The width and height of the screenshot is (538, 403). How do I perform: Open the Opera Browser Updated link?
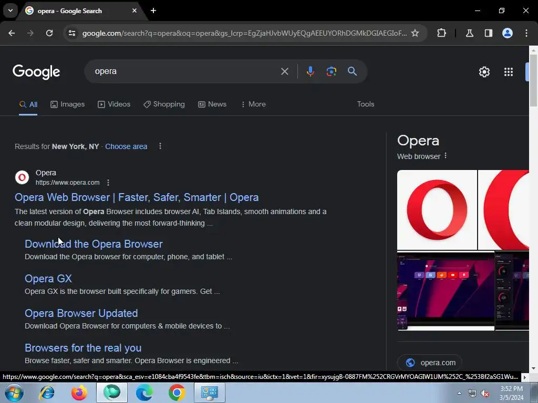pyautogui.click(x=81, y=313)
